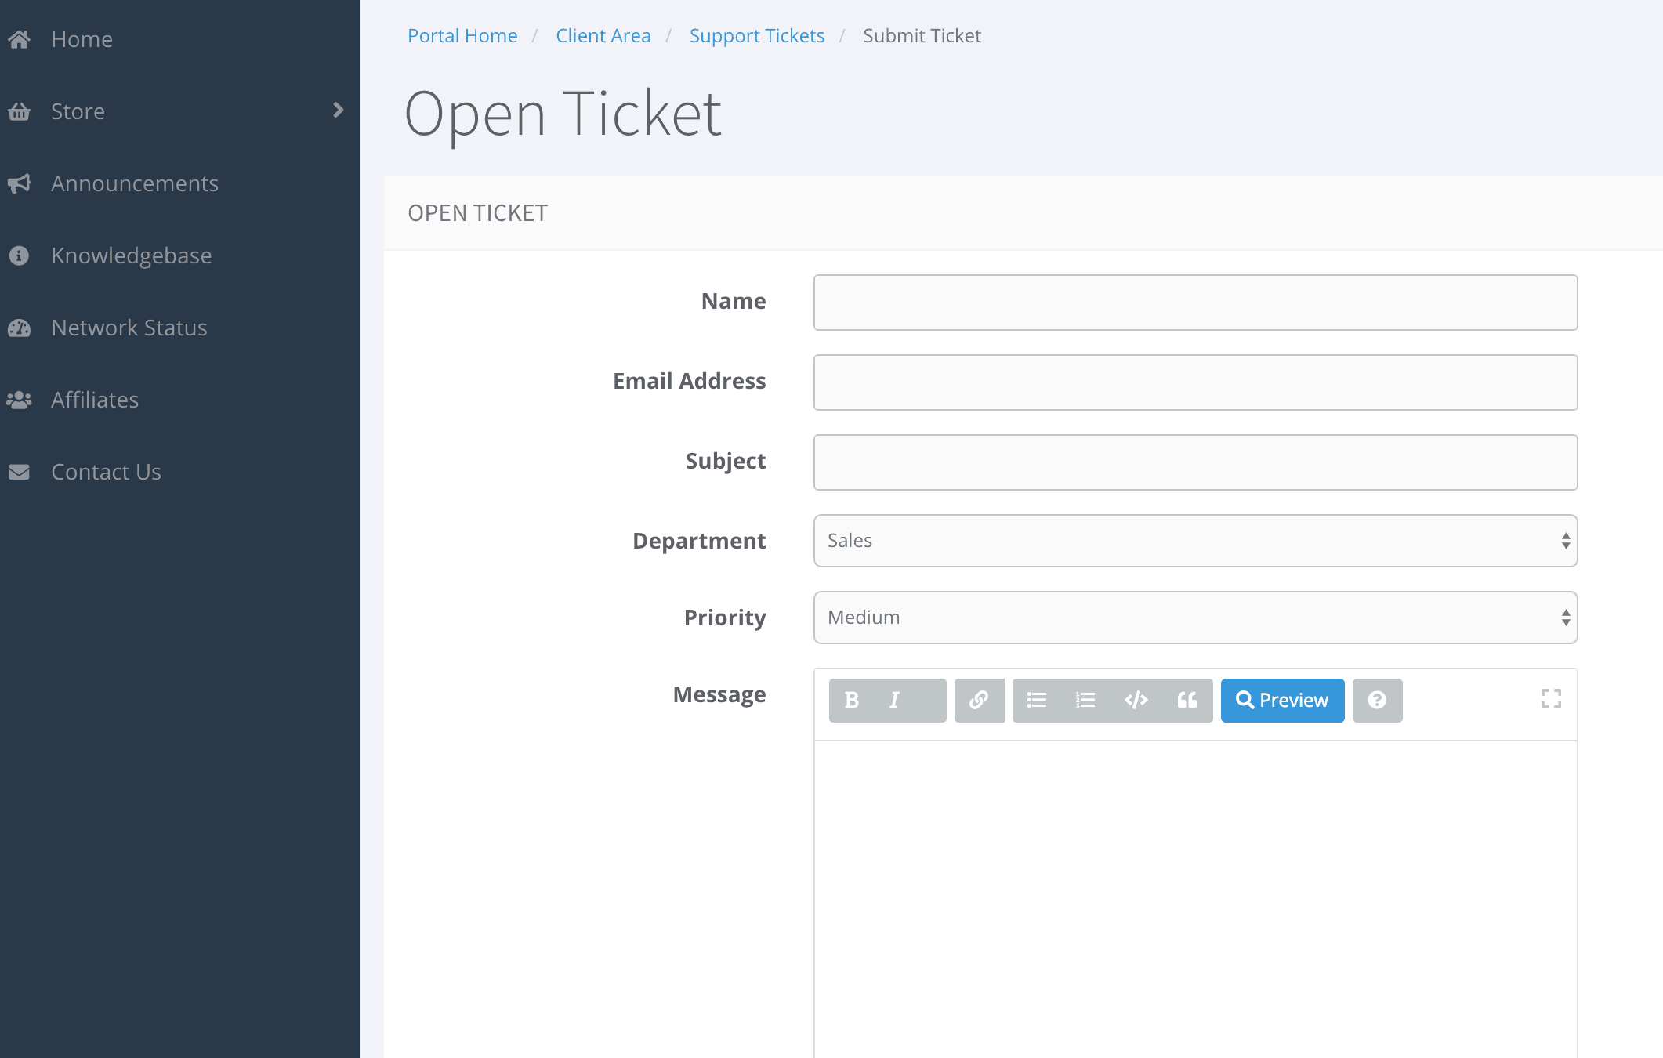1663x1058 pixels.
Task: Click the code block icon
Action: coord(1136,699)
